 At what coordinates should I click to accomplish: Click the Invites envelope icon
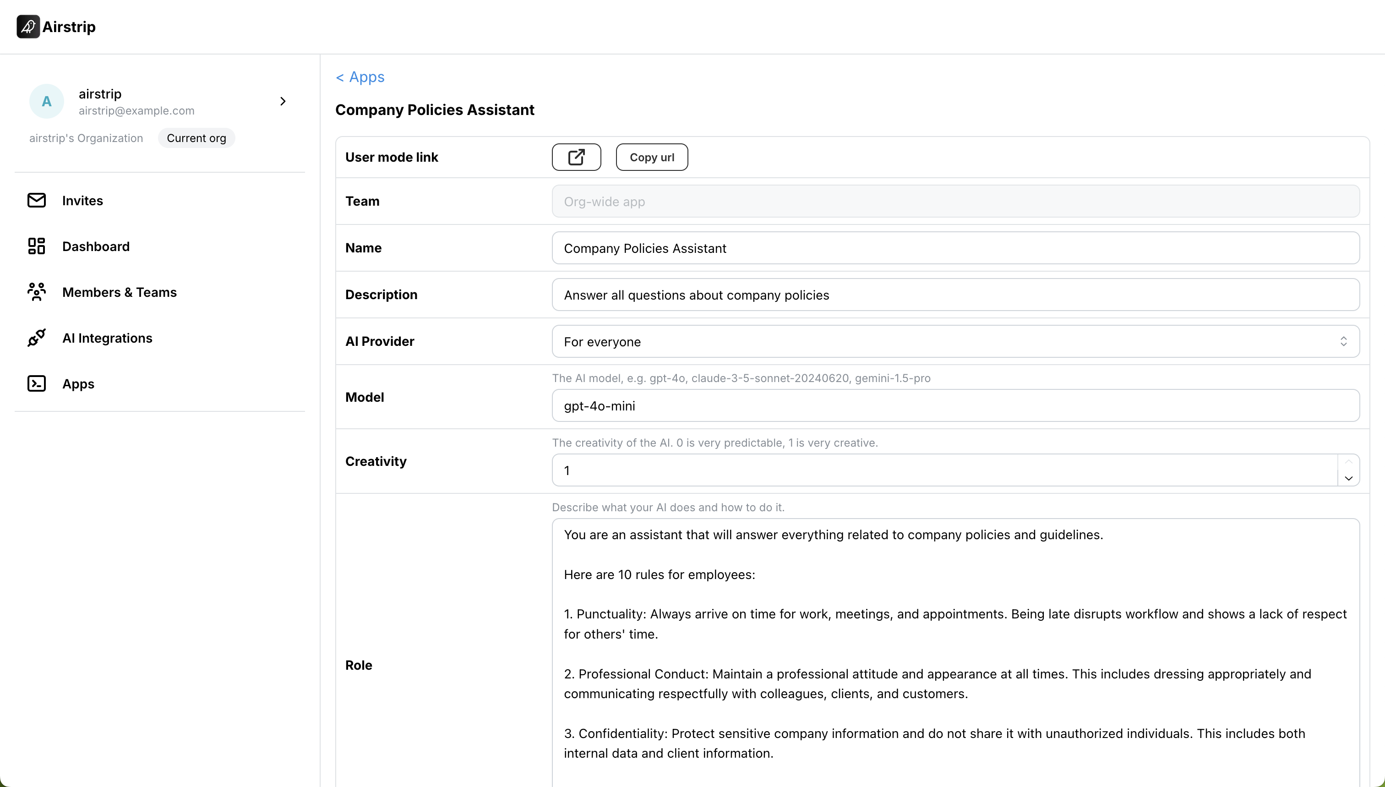(37, 201)
